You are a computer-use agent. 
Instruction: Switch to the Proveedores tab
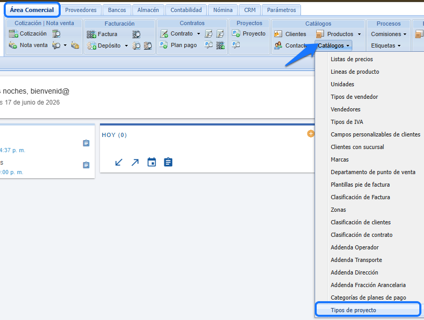pos(81,10)
